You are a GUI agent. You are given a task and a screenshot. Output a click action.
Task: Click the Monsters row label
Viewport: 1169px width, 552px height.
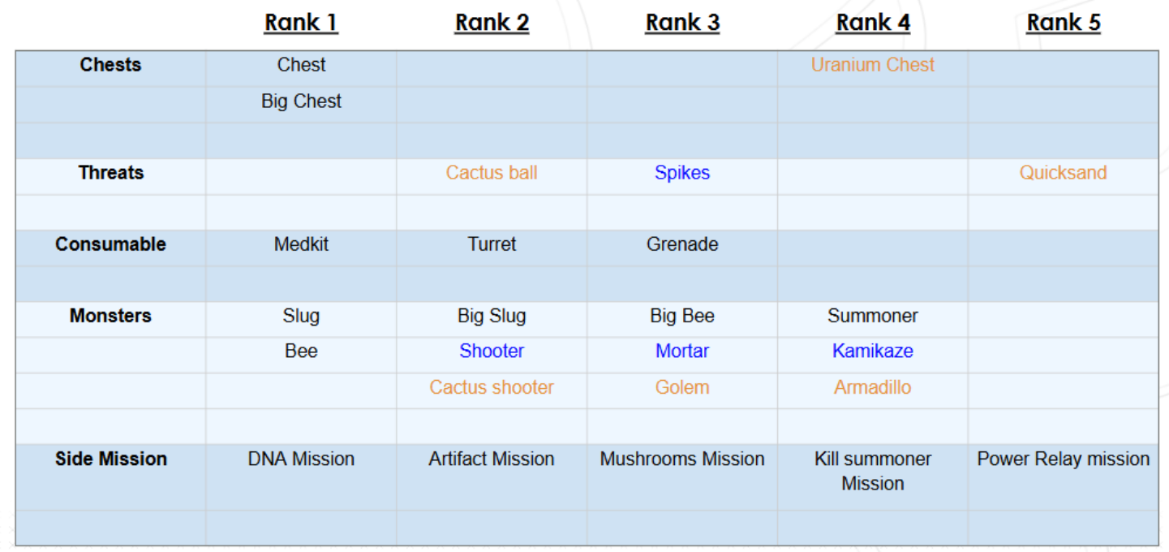[x=110, y=316]
